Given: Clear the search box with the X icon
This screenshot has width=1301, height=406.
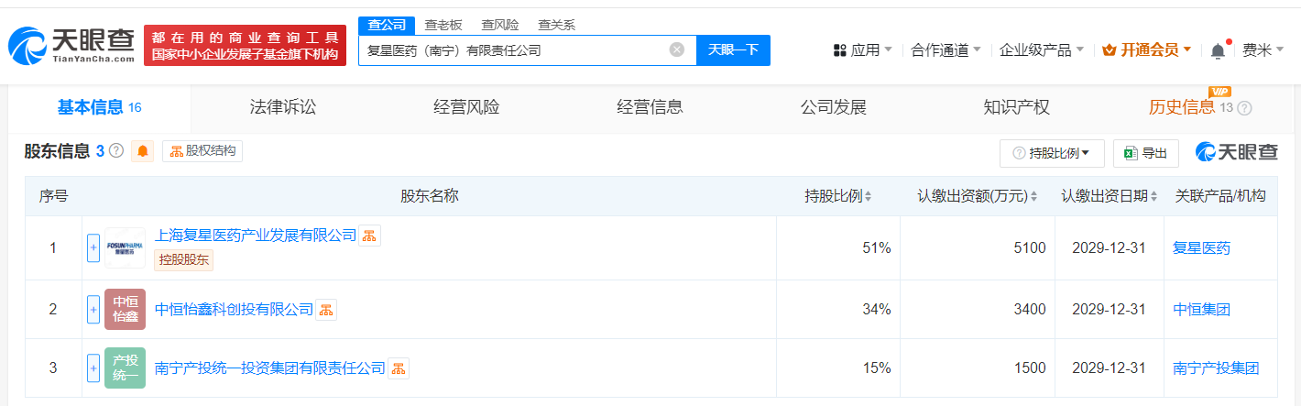Looking at the screenshot, I should 677,49.
